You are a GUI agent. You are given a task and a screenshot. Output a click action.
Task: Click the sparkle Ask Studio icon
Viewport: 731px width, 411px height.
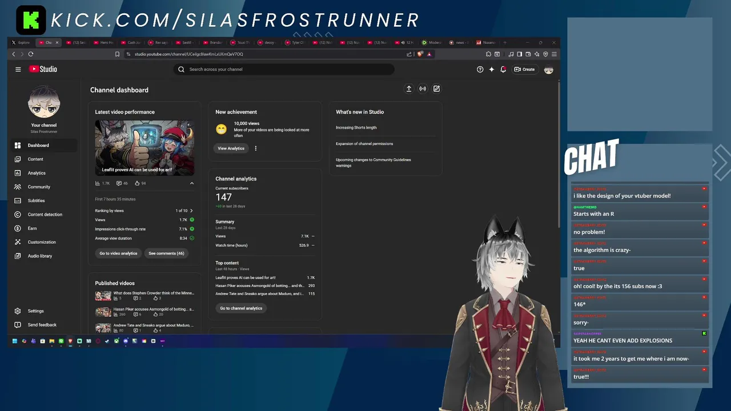(491, 69)
